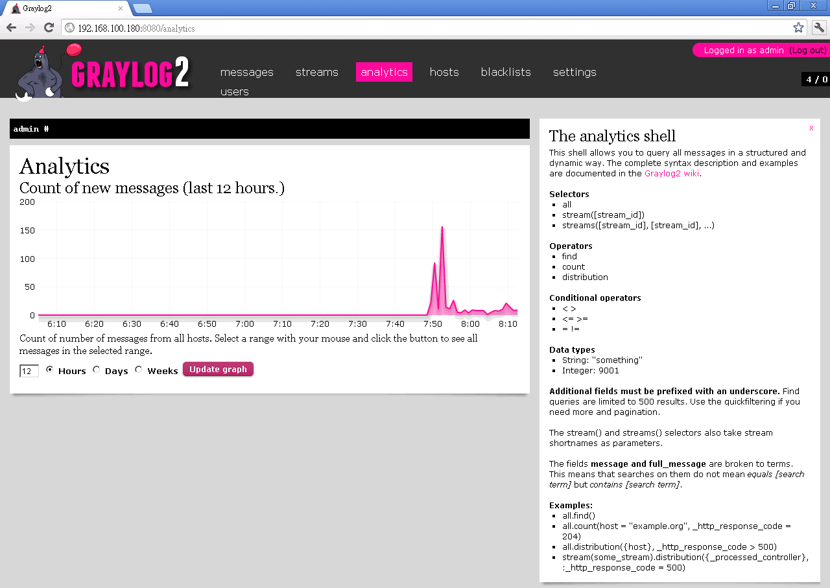Image resolution: width=830 pixels, height=588 pixels.
Task: Click the browser back arrow
Action: pyautogui.click(x=11, y=28)
